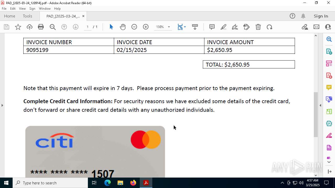Viewport: 335px width, 188px height.
Task: Close the PAD document tab
Action: tap(83, 16)
